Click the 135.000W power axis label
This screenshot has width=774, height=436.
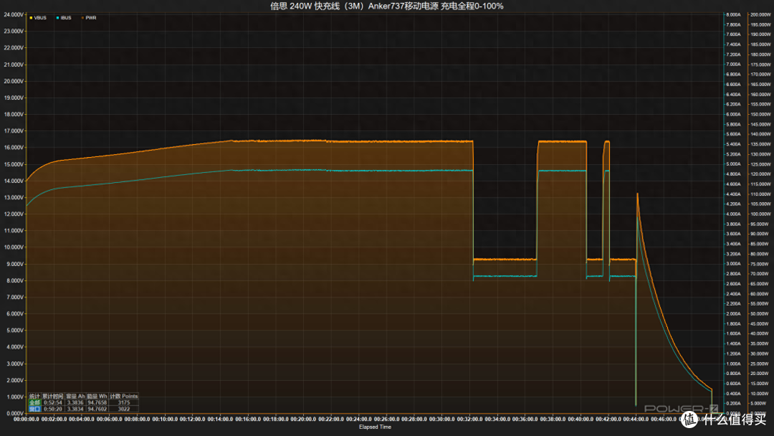click(760, 145)
